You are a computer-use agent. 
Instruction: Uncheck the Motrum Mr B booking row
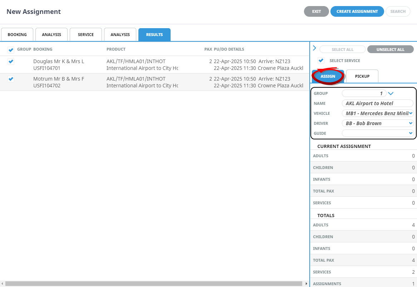11,79
